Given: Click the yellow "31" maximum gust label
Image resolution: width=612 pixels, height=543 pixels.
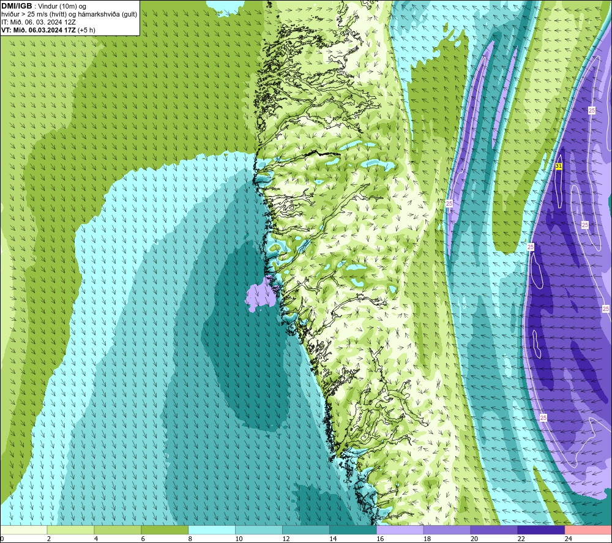Looking at the screenshot, I should click(559, 166).
